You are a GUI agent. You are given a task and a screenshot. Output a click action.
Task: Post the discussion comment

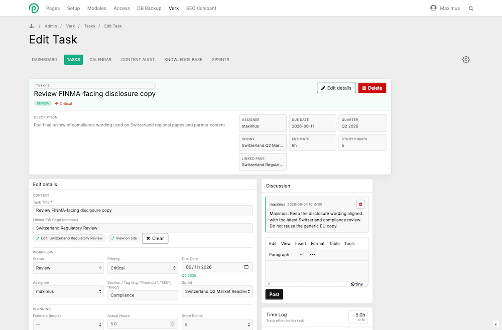(x=274, y=294)
